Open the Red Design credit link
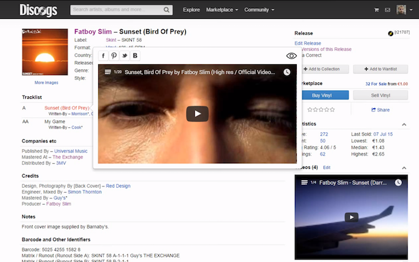 click(118, 186)
